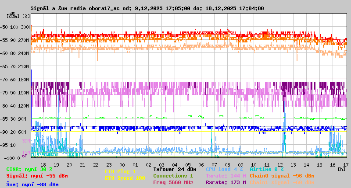Select the purple Rxrate 173 M legend entry

pos(226,182)
